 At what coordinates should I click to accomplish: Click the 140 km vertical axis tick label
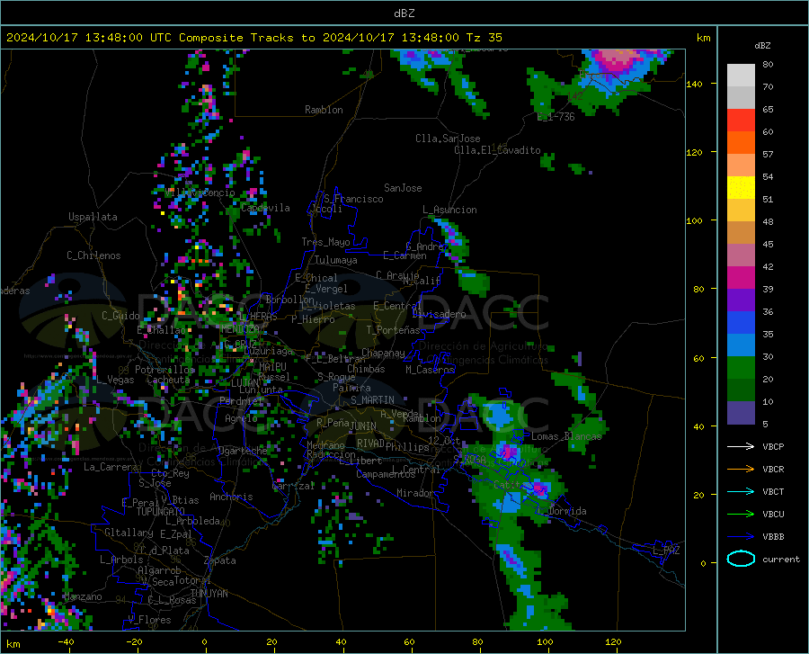695,84
